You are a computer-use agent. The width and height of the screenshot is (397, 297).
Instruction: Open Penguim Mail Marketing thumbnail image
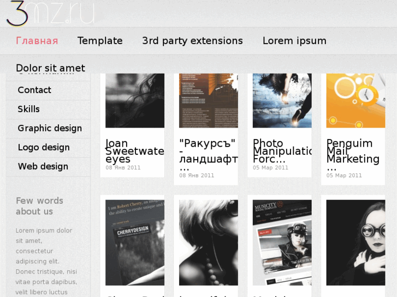(355, 101)
